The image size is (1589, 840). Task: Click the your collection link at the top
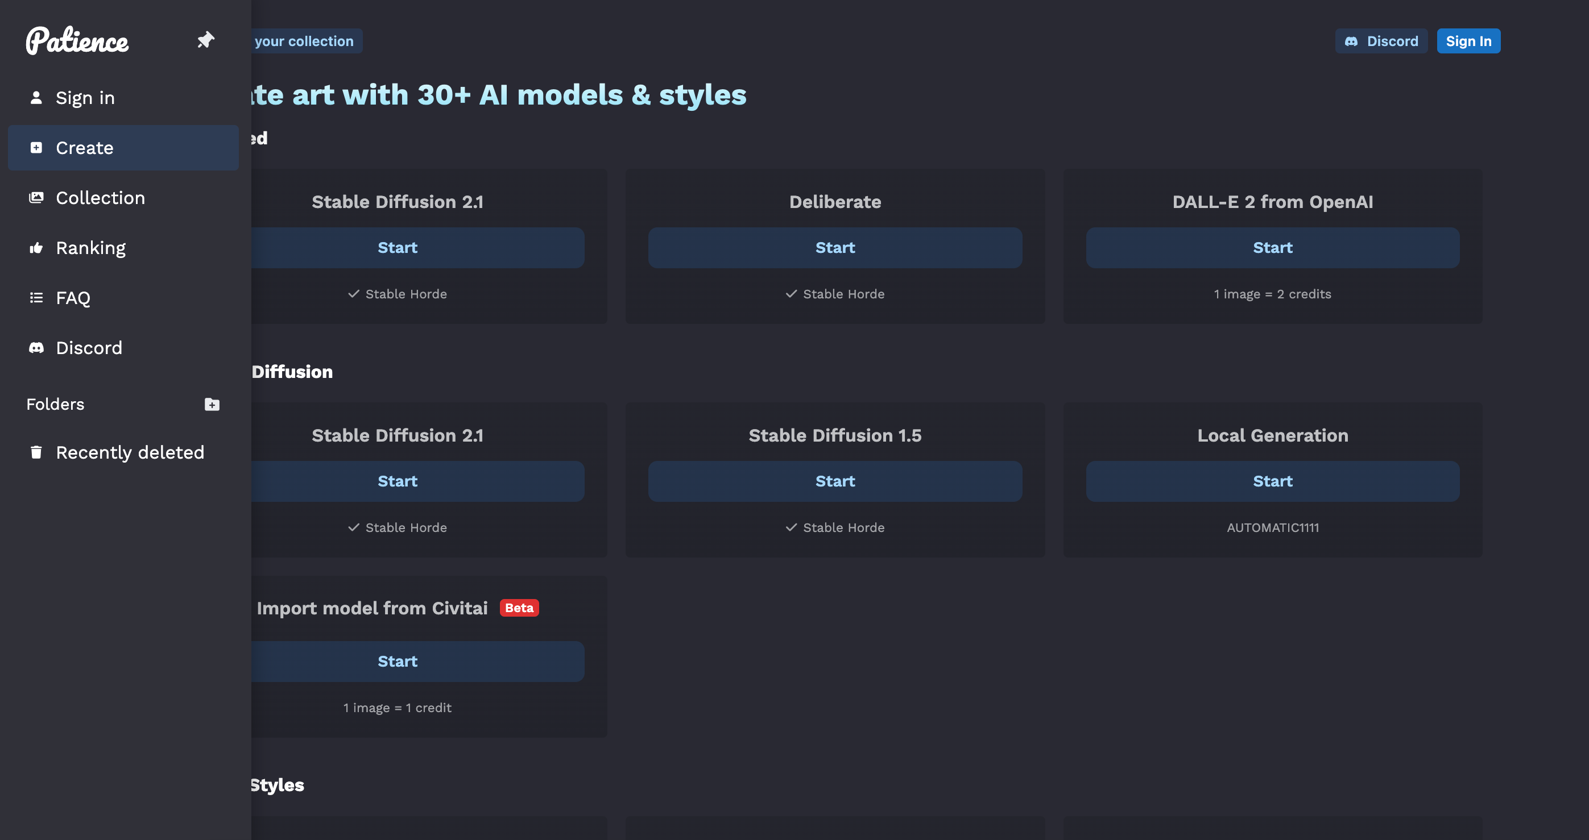click(304, 41)
